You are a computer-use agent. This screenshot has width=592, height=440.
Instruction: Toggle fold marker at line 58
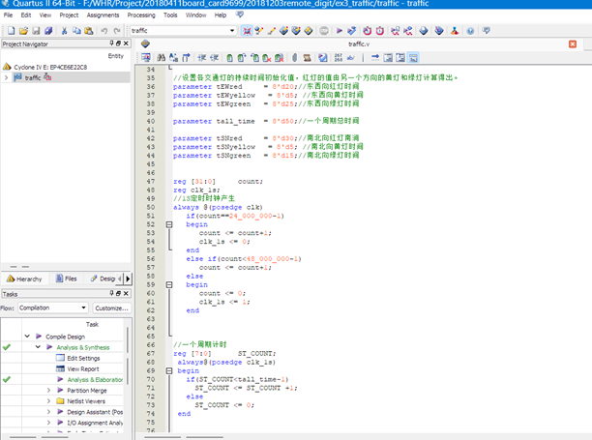tap(169, 284)
